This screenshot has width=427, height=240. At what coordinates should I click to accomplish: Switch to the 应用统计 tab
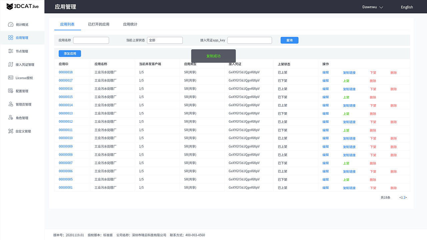[x=130, y=24]
